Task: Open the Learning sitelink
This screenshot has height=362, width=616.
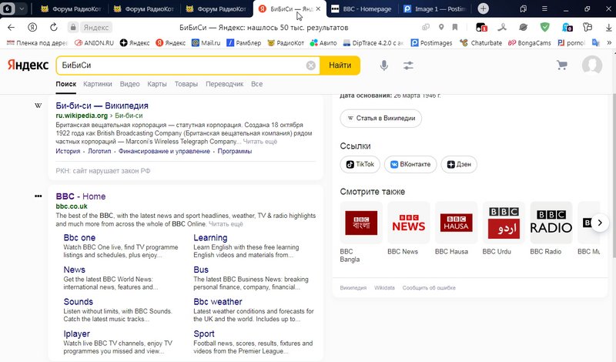Action: (210, 238)
